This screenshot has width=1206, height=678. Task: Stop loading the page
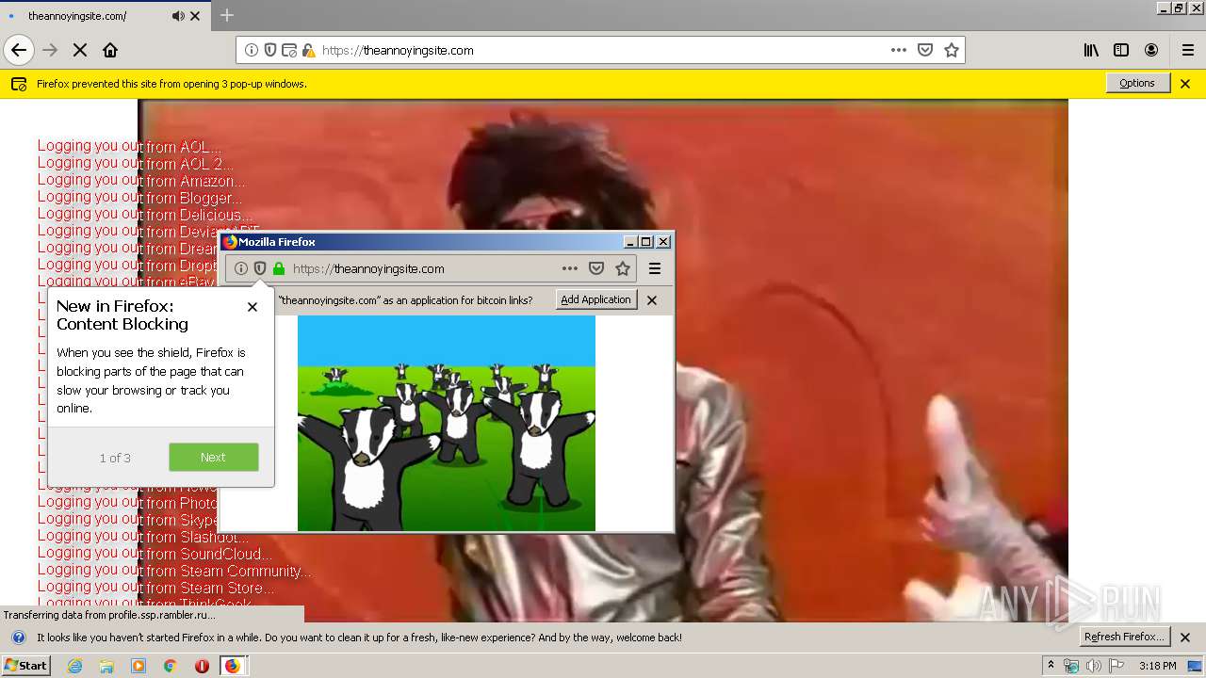pos(80,50)
